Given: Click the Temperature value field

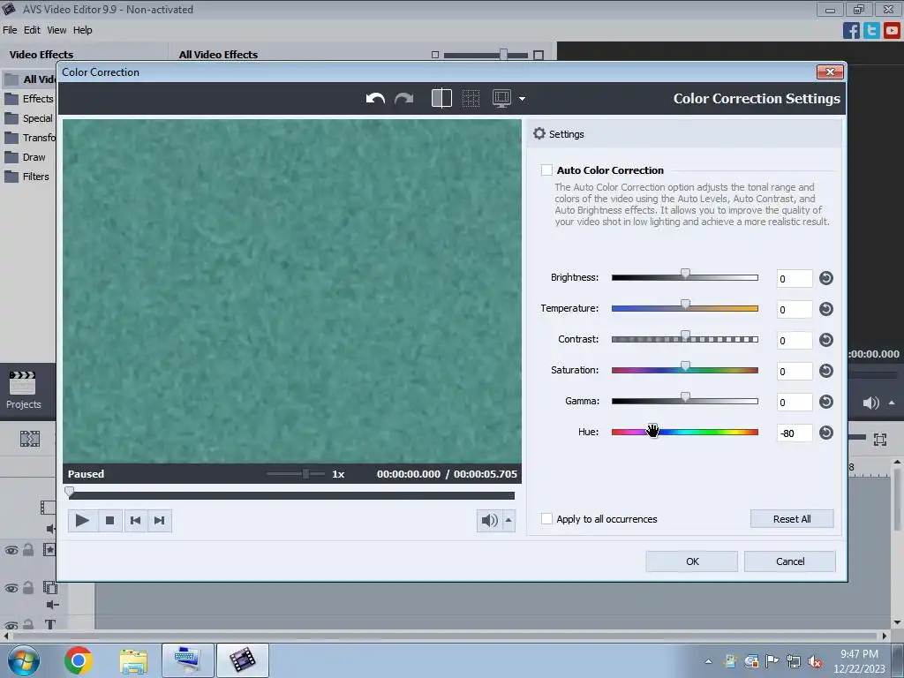Looking at the screenshot, I should 795,310.
